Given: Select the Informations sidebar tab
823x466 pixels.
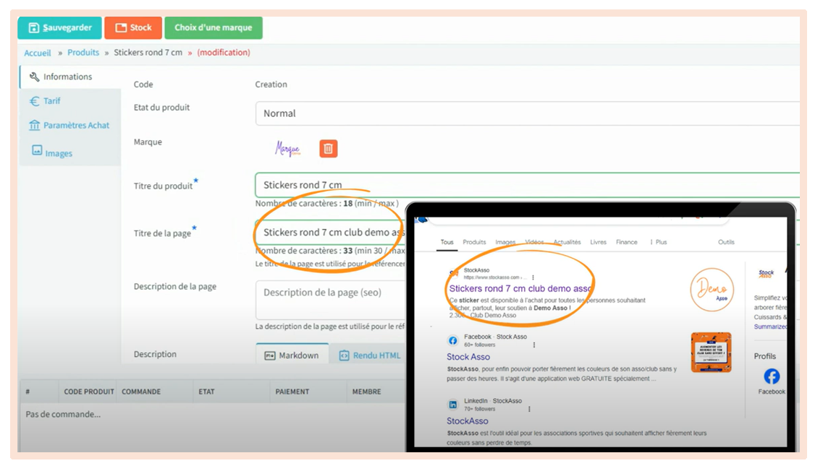Looking at the screenshot, I should 67,77.
